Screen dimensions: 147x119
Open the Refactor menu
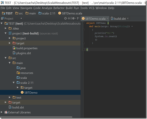coord(59,8)
